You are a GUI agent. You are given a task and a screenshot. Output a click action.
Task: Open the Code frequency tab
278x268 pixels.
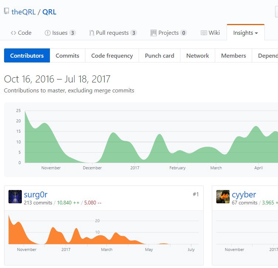point(112,55)
